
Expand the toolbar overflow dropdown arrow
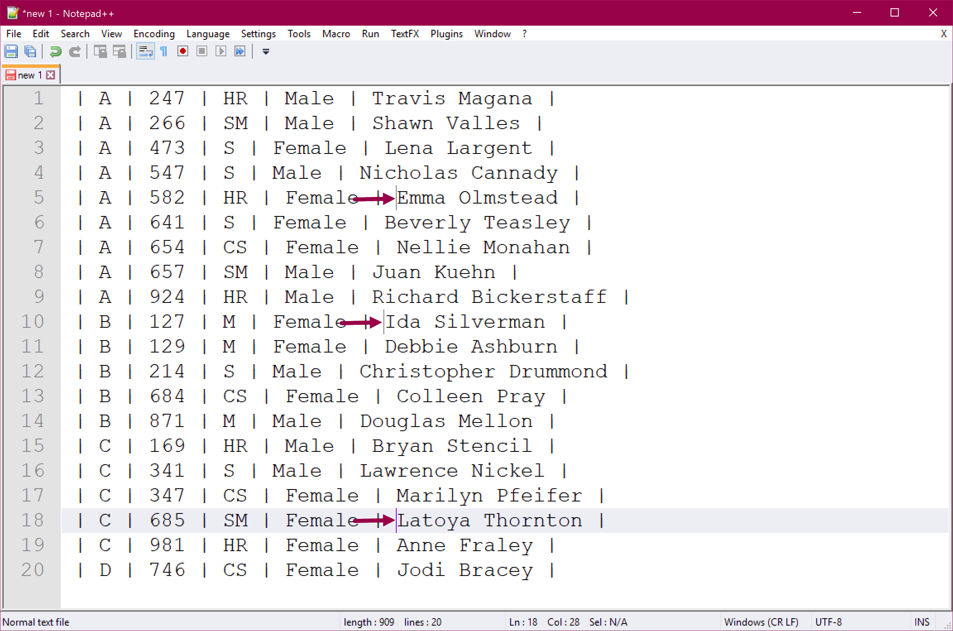point(266,51)
